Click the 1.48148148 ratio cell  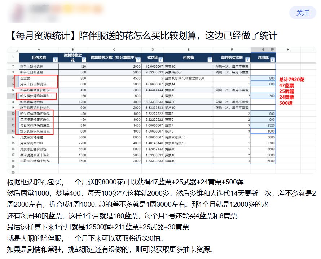[153, 143]
